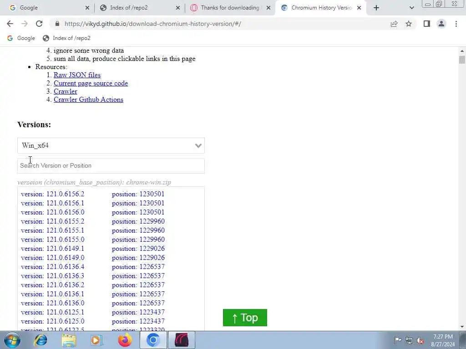Viewport: 466px width, 349px height.
Task: Open Windows Explorer folder in taskbar
Action: (69, 340)
